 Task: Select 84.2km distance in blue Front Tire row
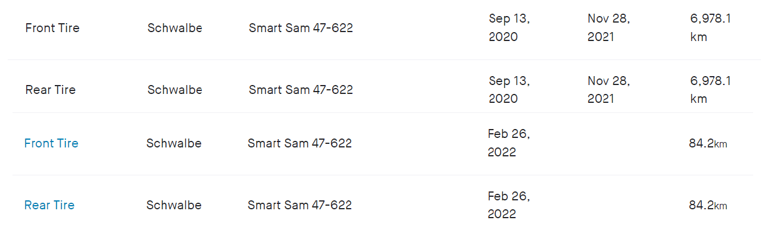pyautogui.click(x=708, y=143)
